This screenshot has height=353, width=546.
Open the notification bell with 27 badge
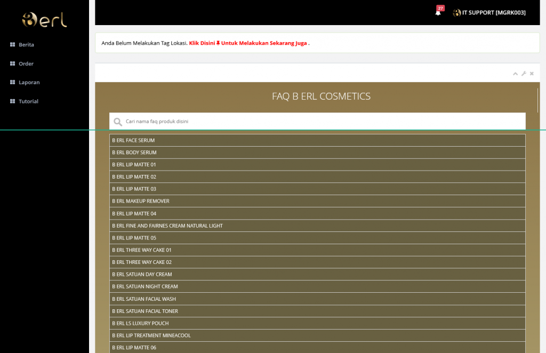(438, 12)
